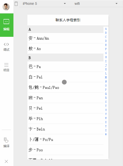123x166 pixels.
Task: Jump to letter P in index bar
Action: click(106, 90)
